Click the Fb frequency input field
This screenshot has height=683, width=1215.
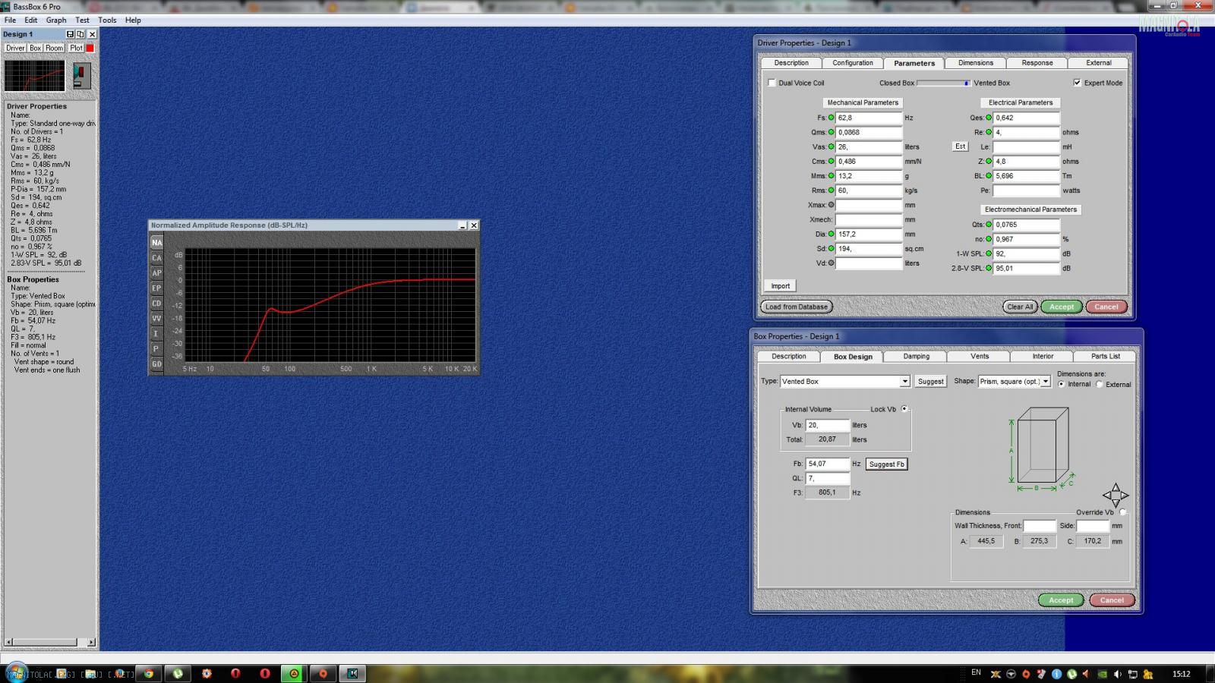pyautogui.click(x=827, y=464)
